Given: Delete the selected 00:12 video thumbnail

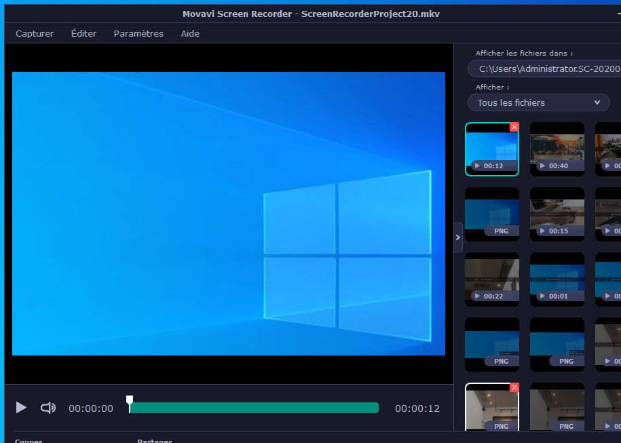Looking at the screenshot, I should (x=514, y=127).
